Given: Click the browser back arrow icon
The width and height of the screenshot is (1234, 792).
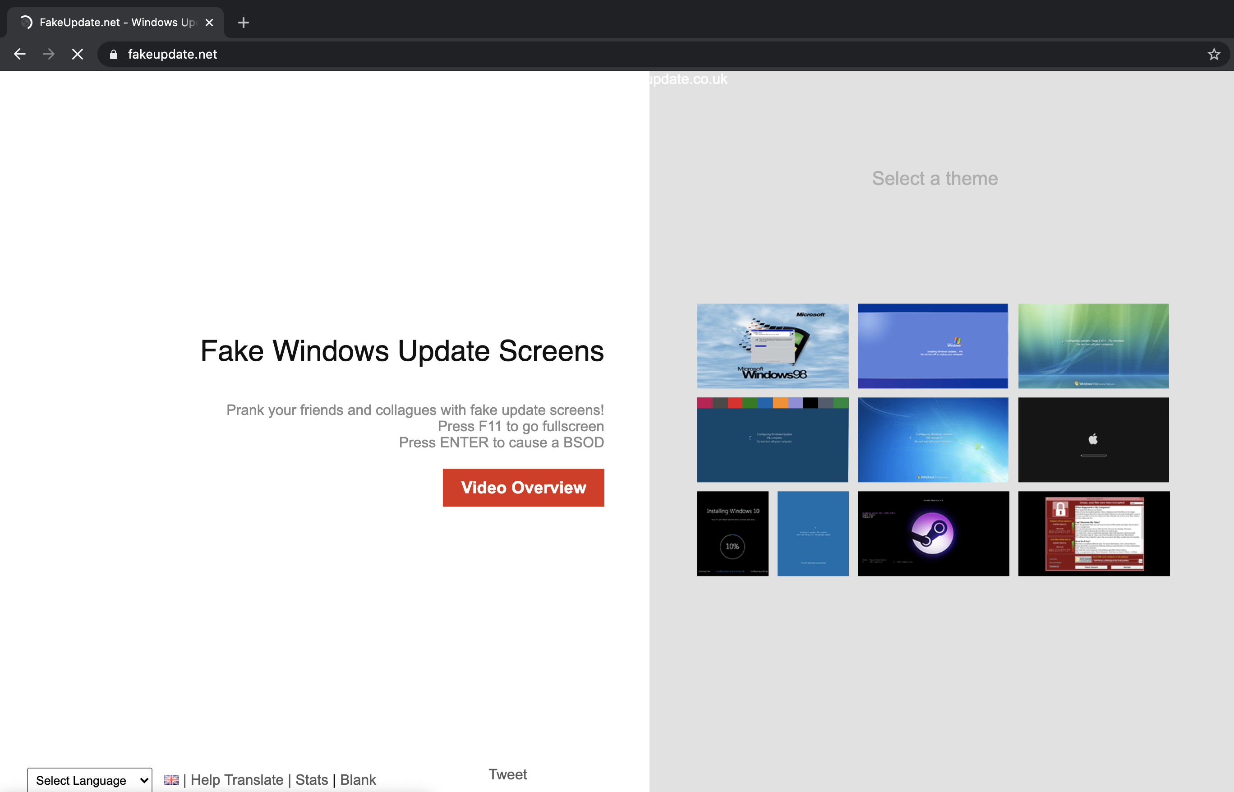Looking at the screenshot, I should click(x=19, y=54).
